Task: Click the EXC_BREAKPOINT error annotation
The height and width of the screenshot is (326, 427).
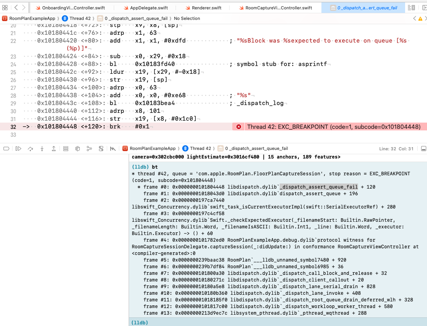Action: [333, 127]
